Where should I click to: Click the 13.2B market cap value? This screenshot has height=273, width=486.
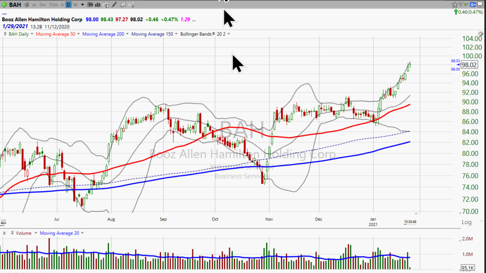[36, 27]
